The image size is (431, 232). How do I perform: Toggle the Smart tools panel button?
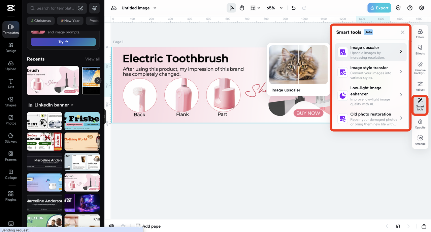click(420, 105)
